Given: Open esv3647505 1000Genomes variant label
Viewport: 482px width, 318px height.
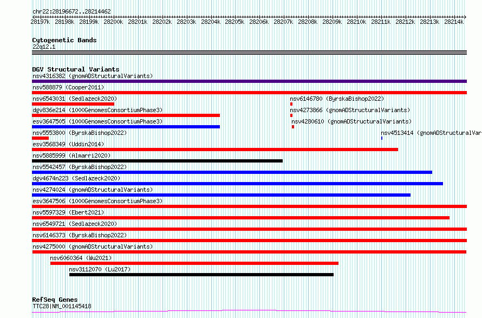Looking at the screenshot, I should pyautogui.click(x=97, y=121).
